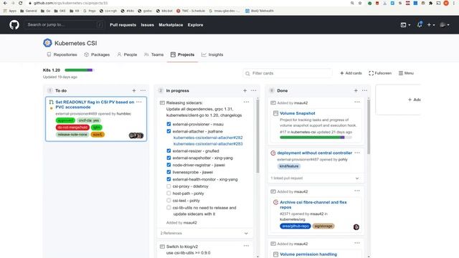The image size is (459, 258).
Task: Open options for the Switch to klog/v2 card
Action: (246, 246)
